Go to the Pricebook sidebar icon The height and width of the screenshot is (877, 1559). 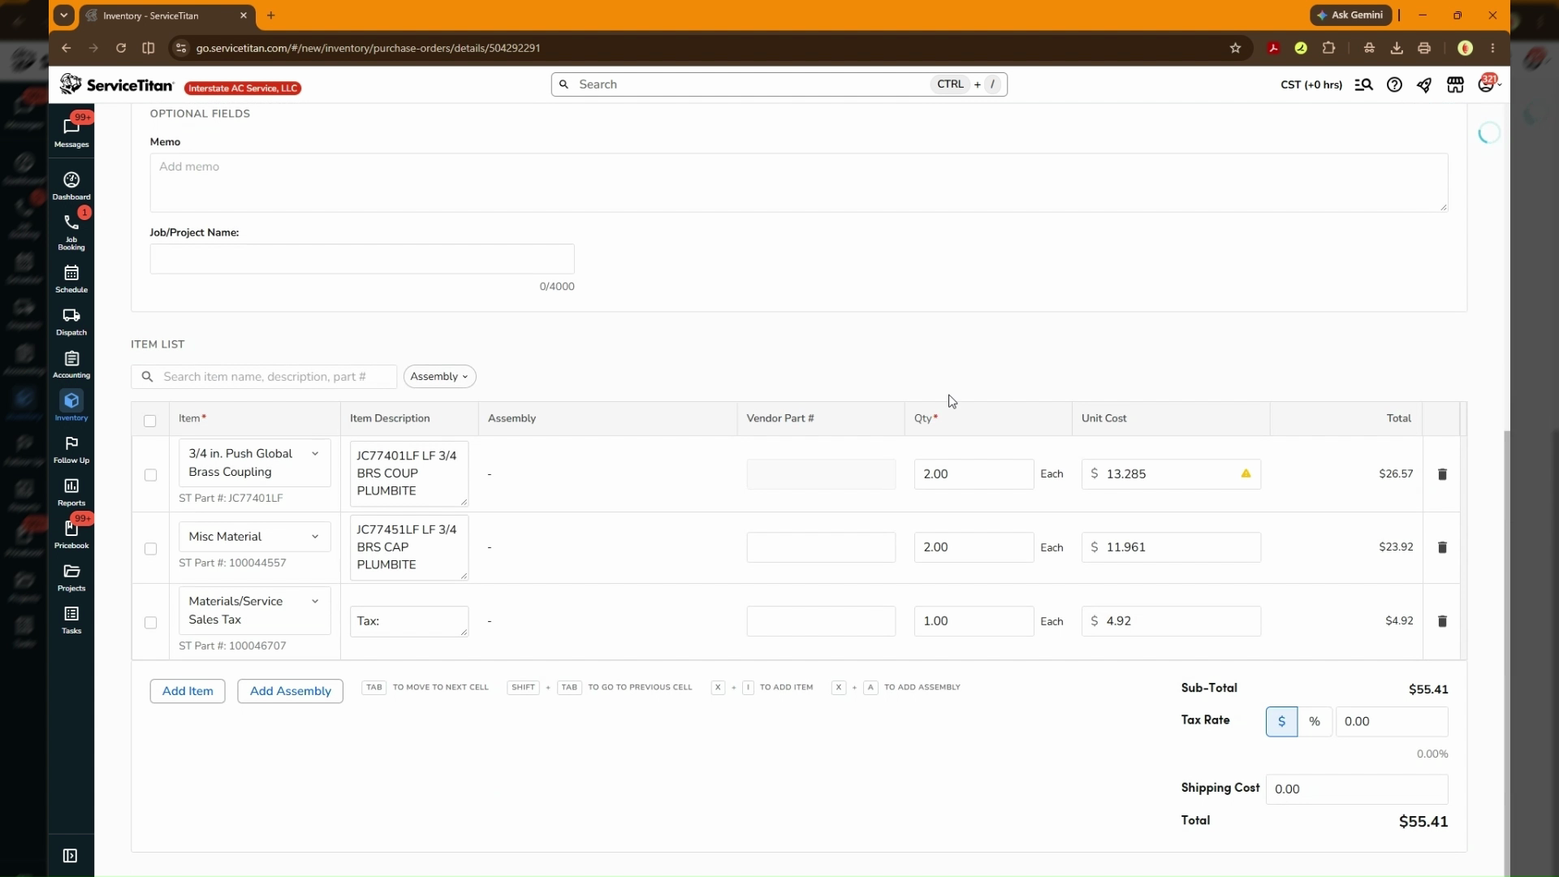(71, 529)
